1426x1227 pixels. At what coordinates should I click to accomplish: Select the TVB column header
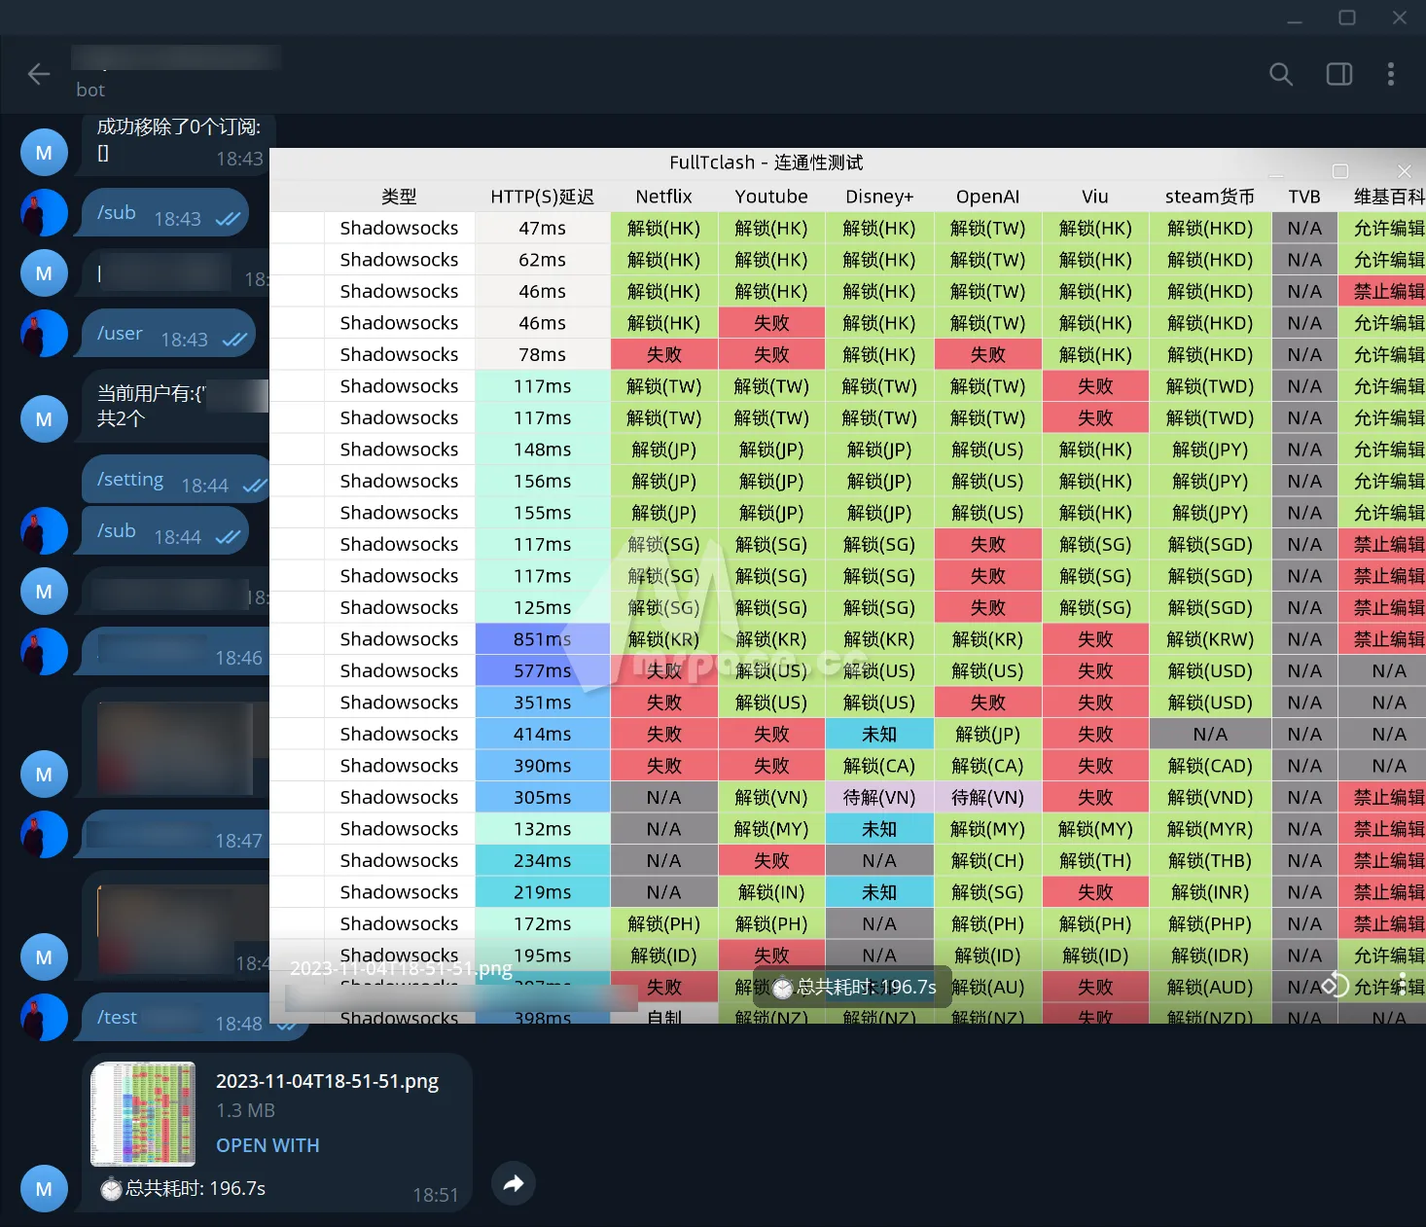pos(1304,197)
